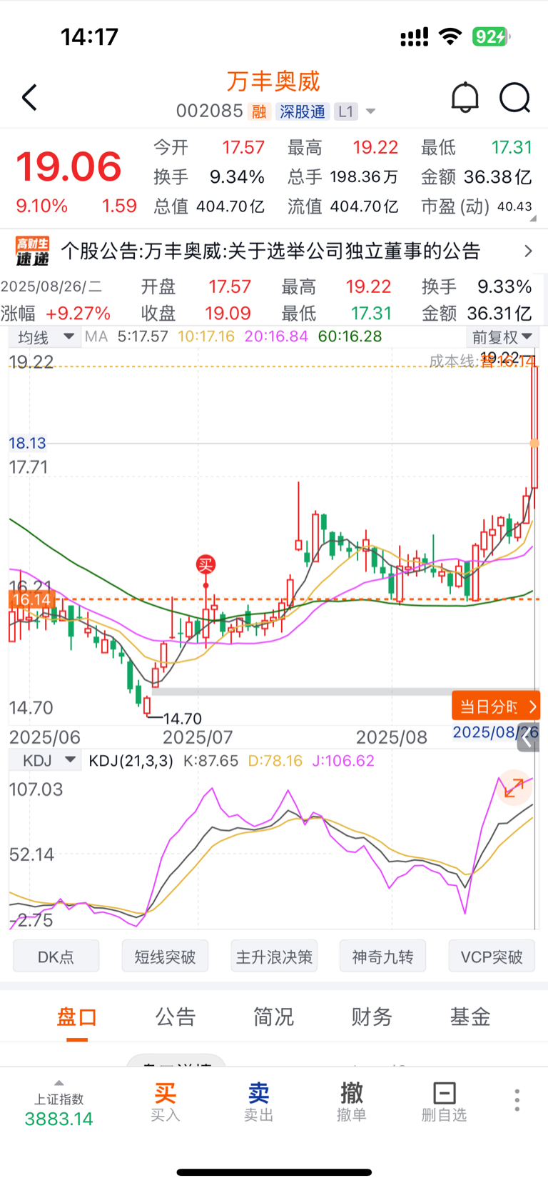Screen dimensions: 548x1188
Task: Open the KDJ indicator dropdown
Action: (45, 760)
